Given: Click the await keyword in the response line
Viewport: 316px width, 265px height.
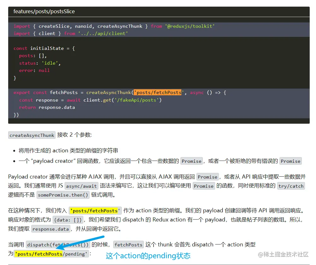Looking at the screenshot, I should click(x=73, y=100).
